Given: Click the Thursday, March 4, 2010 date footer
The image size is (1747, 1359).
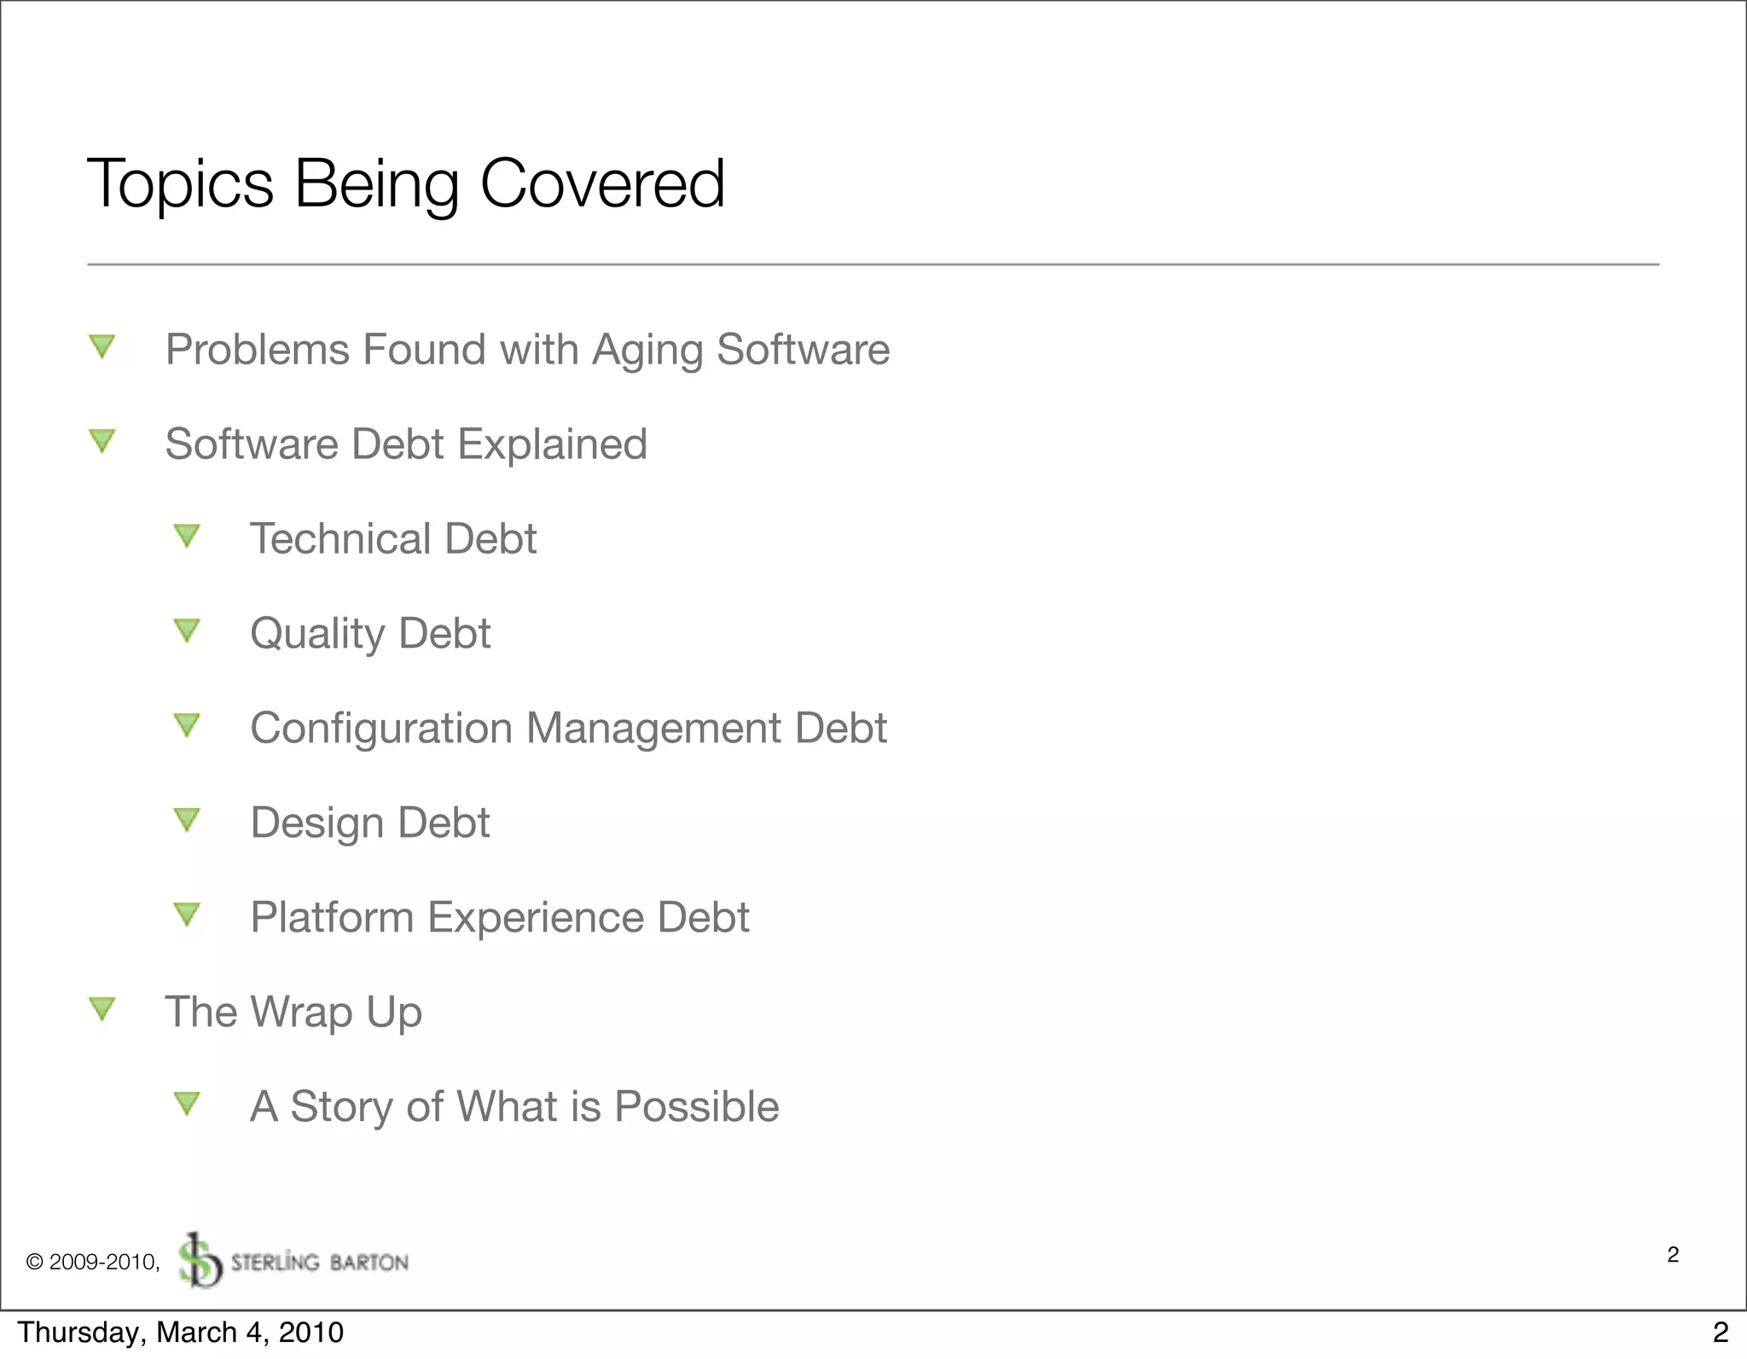Looking at the screenshot, I should pyautogui.click(x=180, y=1333).
